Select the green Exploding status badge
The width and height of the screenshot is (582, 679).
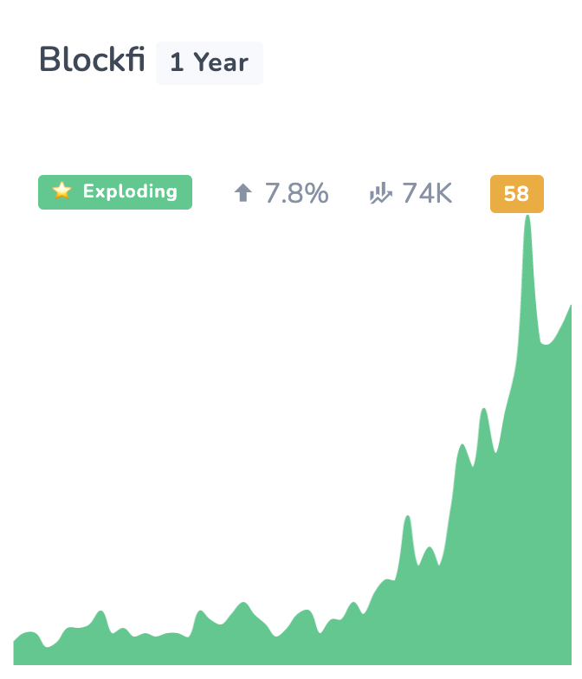coord(115,192)
